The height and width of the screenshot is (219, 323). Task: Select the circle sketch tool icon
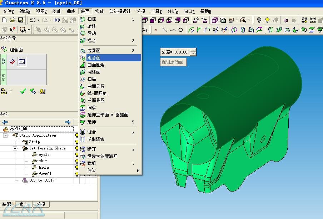tap(180, 30)
